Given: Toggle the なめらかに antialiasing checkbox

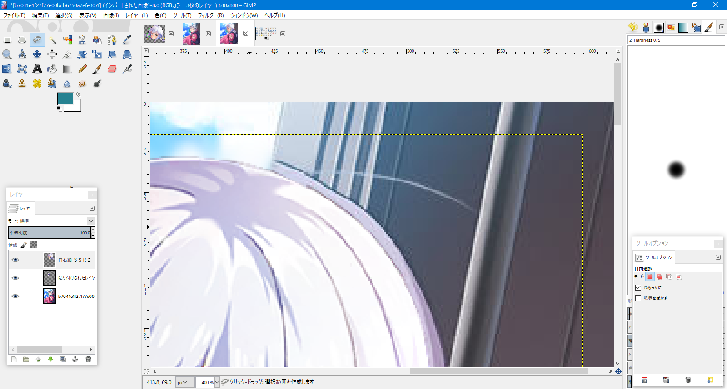Looking at the screenshot, I should tap(638, 287).
